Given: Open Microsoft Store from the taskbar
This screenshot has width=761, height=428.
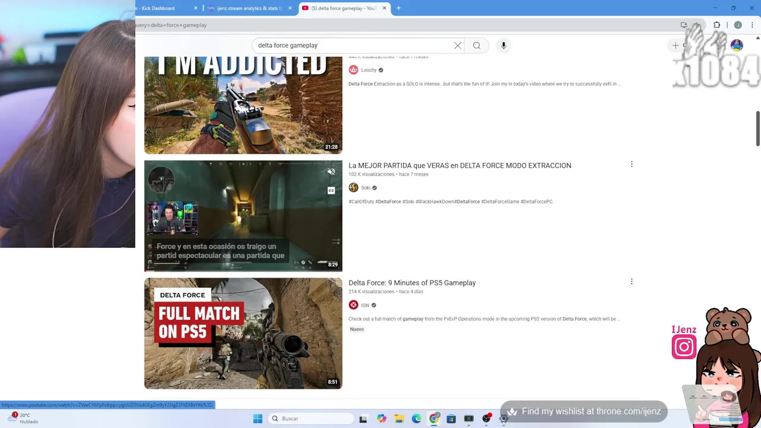Looking at the screenshot, I should [x=451, y=418].
